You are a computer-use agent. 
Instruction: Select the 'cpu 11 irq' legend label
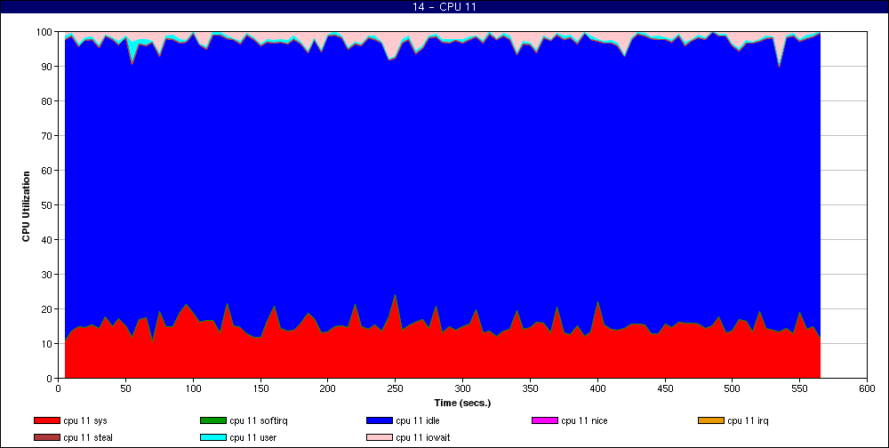(x=748, y=420)
